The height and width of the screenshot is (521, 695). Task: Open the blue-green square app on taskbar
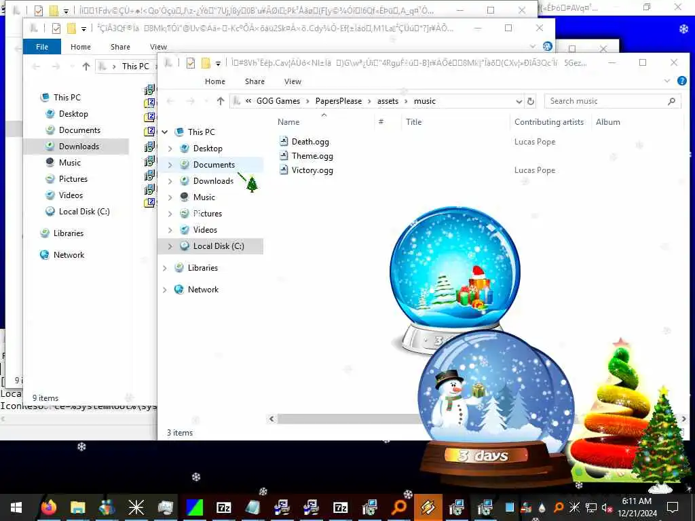pyautogui.click(x=194, y=507)
